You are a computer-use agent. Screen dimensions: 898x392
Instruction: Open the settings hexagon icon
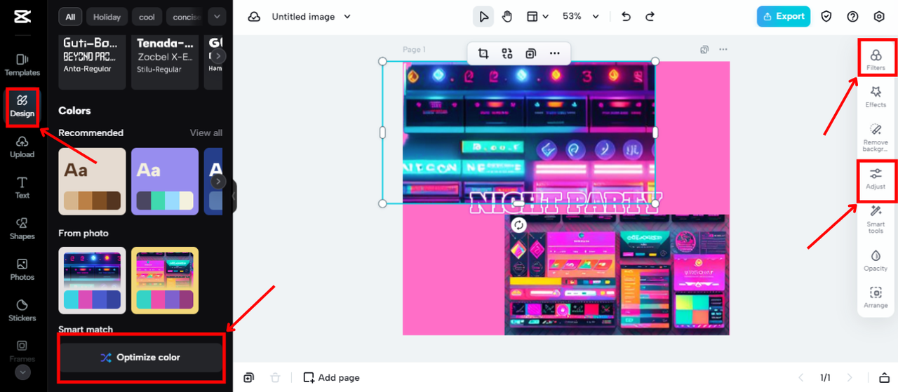coord(879,17)
